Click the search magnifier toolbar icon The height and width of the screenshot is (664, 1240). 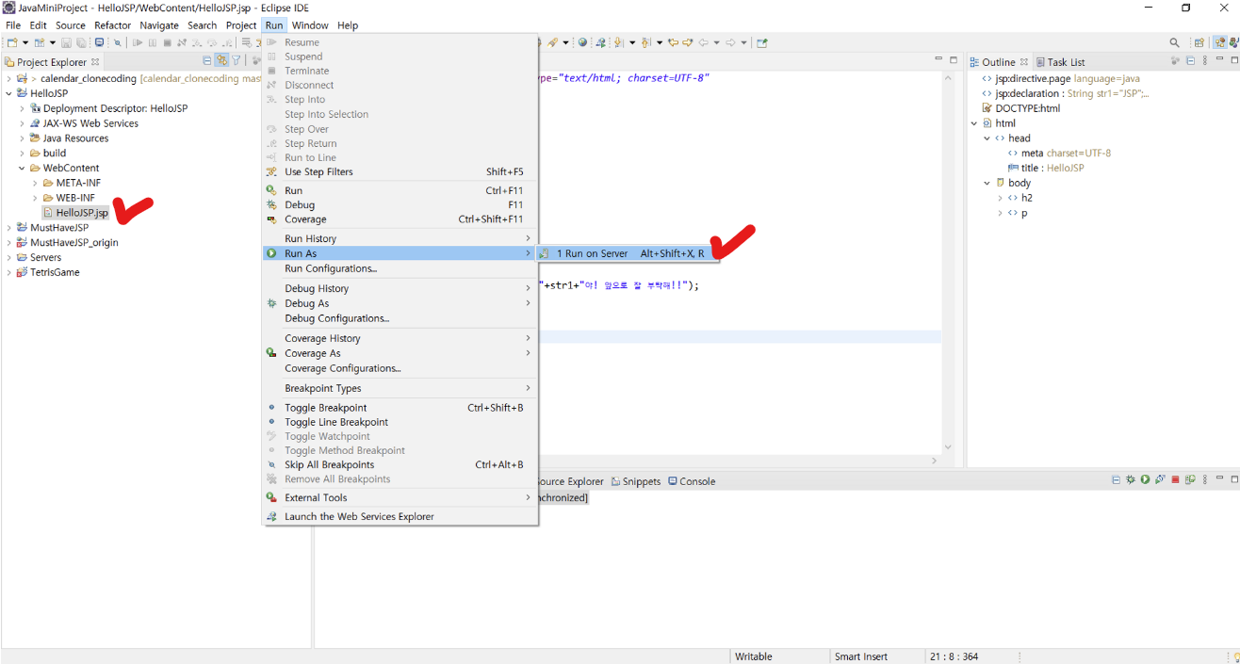(x=1175, y=42)
